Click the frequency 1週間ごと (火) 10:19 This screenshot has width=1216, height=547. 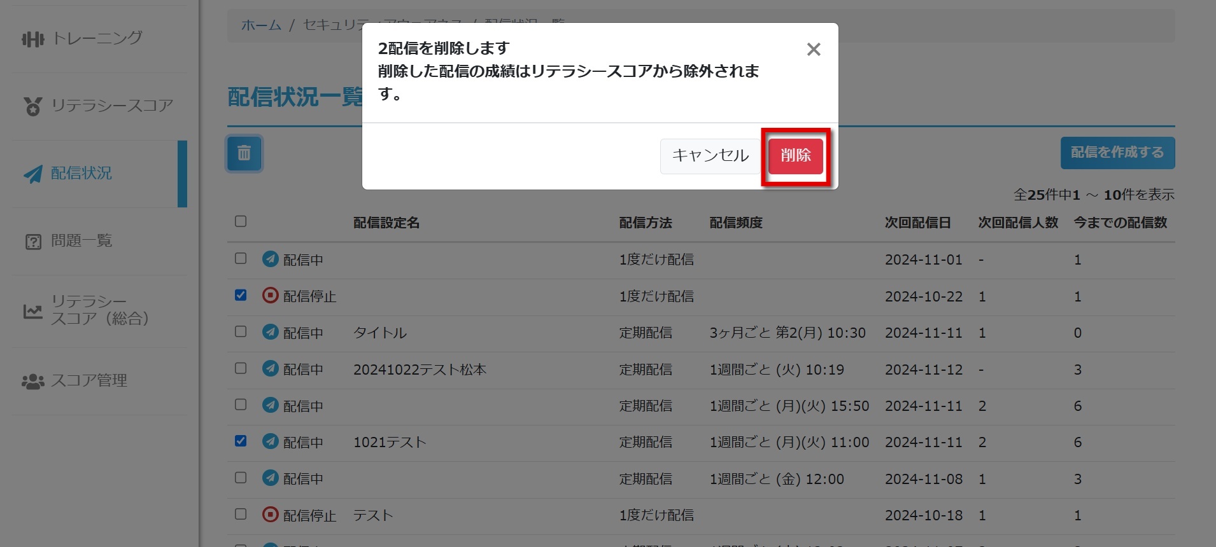[x=777, y=370]
